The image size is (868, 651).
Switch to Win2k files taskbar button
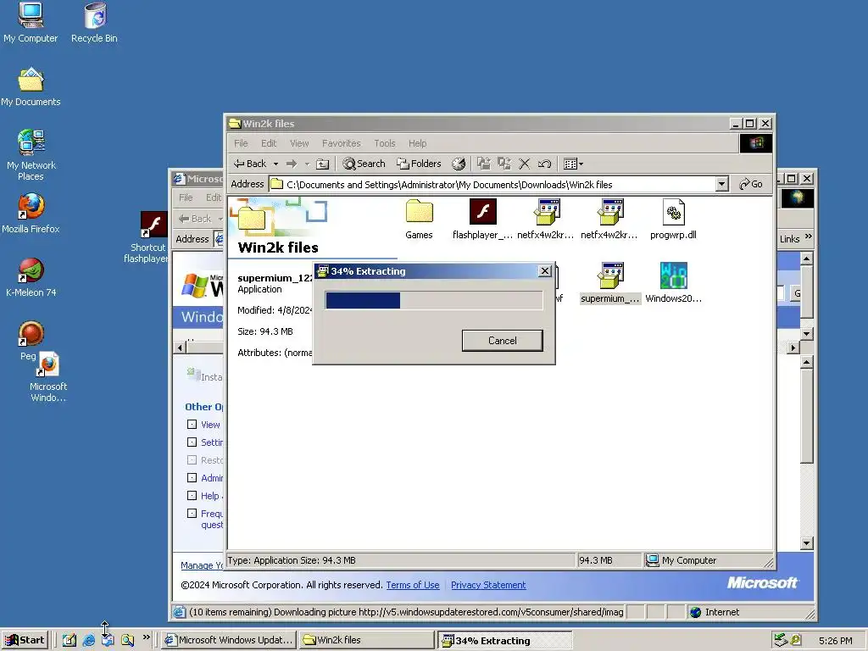pos(366,640)
